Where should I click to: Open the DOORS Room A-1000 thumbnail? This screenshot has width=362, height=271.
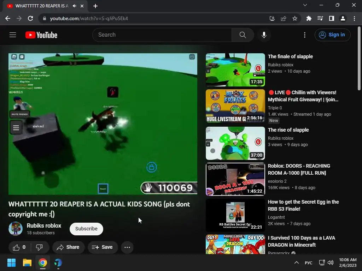coord(235,179)
